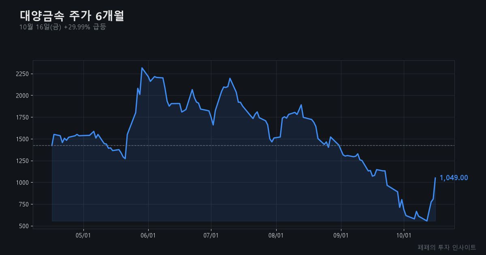Image resolution: width=486 pixels, height=255 pixels.
Task: Click the chart title "대양금속 주가 6개월"
Action: (x=72, y=16)
